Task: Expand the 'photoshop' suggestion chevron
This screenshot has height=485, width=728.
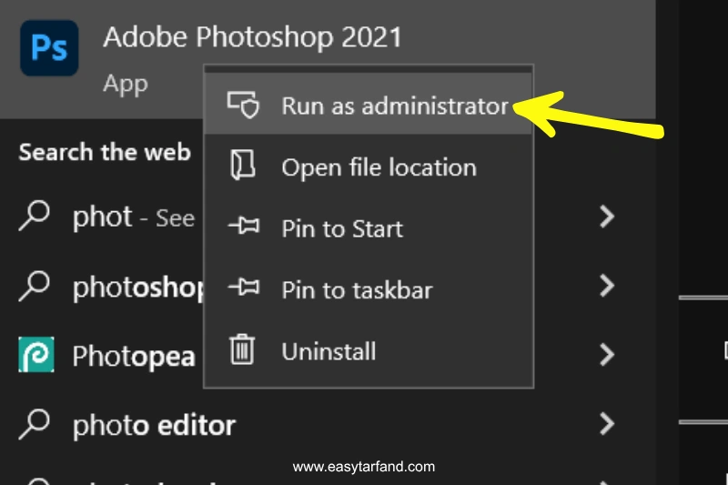Action: (607, 287)
